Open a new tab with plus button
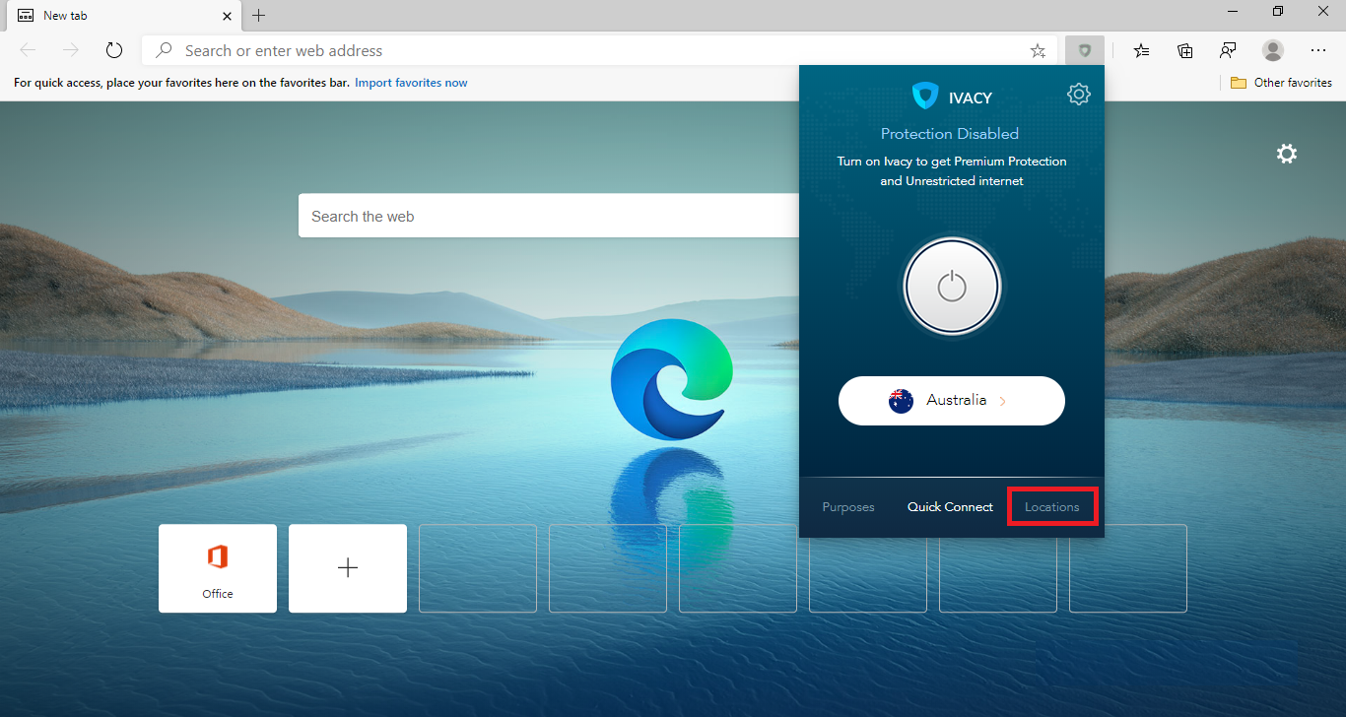This screenshot has height=717, width=1346. (x=259, y=15)
